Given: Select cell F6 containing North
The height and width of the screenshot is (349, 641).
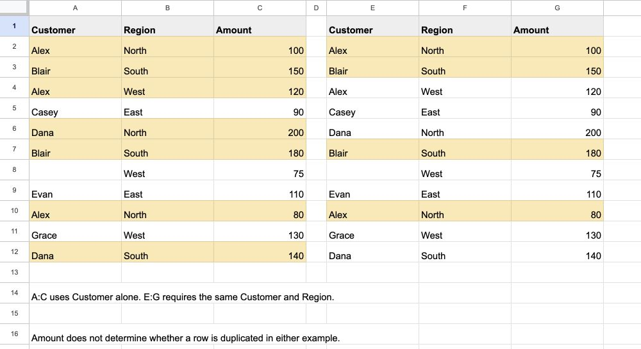Looking at the screenshot, I should (465, 129).
